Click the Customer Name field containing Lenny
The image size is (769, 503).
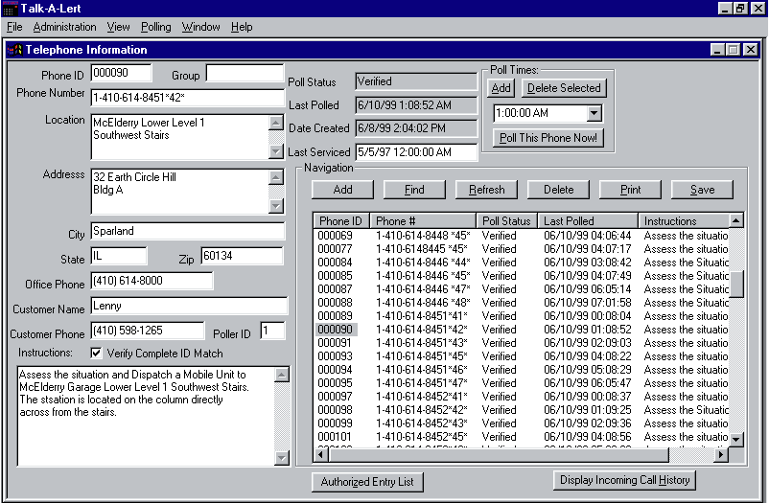pos(189,306)
